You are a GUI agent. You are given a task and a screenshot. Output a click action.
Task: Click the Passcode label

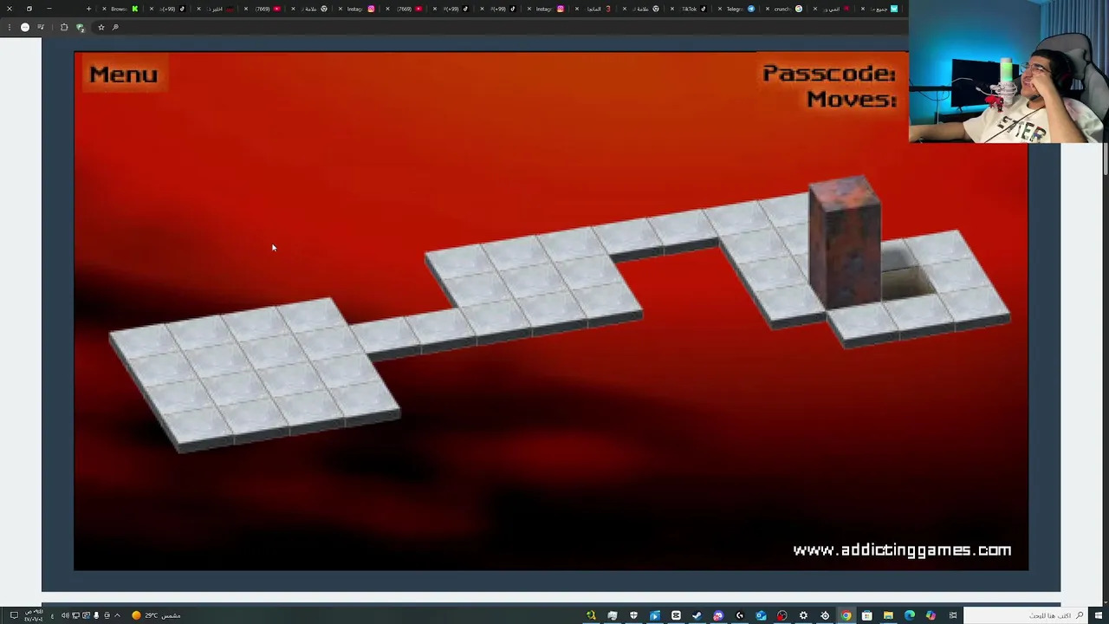tap(828, 74)
